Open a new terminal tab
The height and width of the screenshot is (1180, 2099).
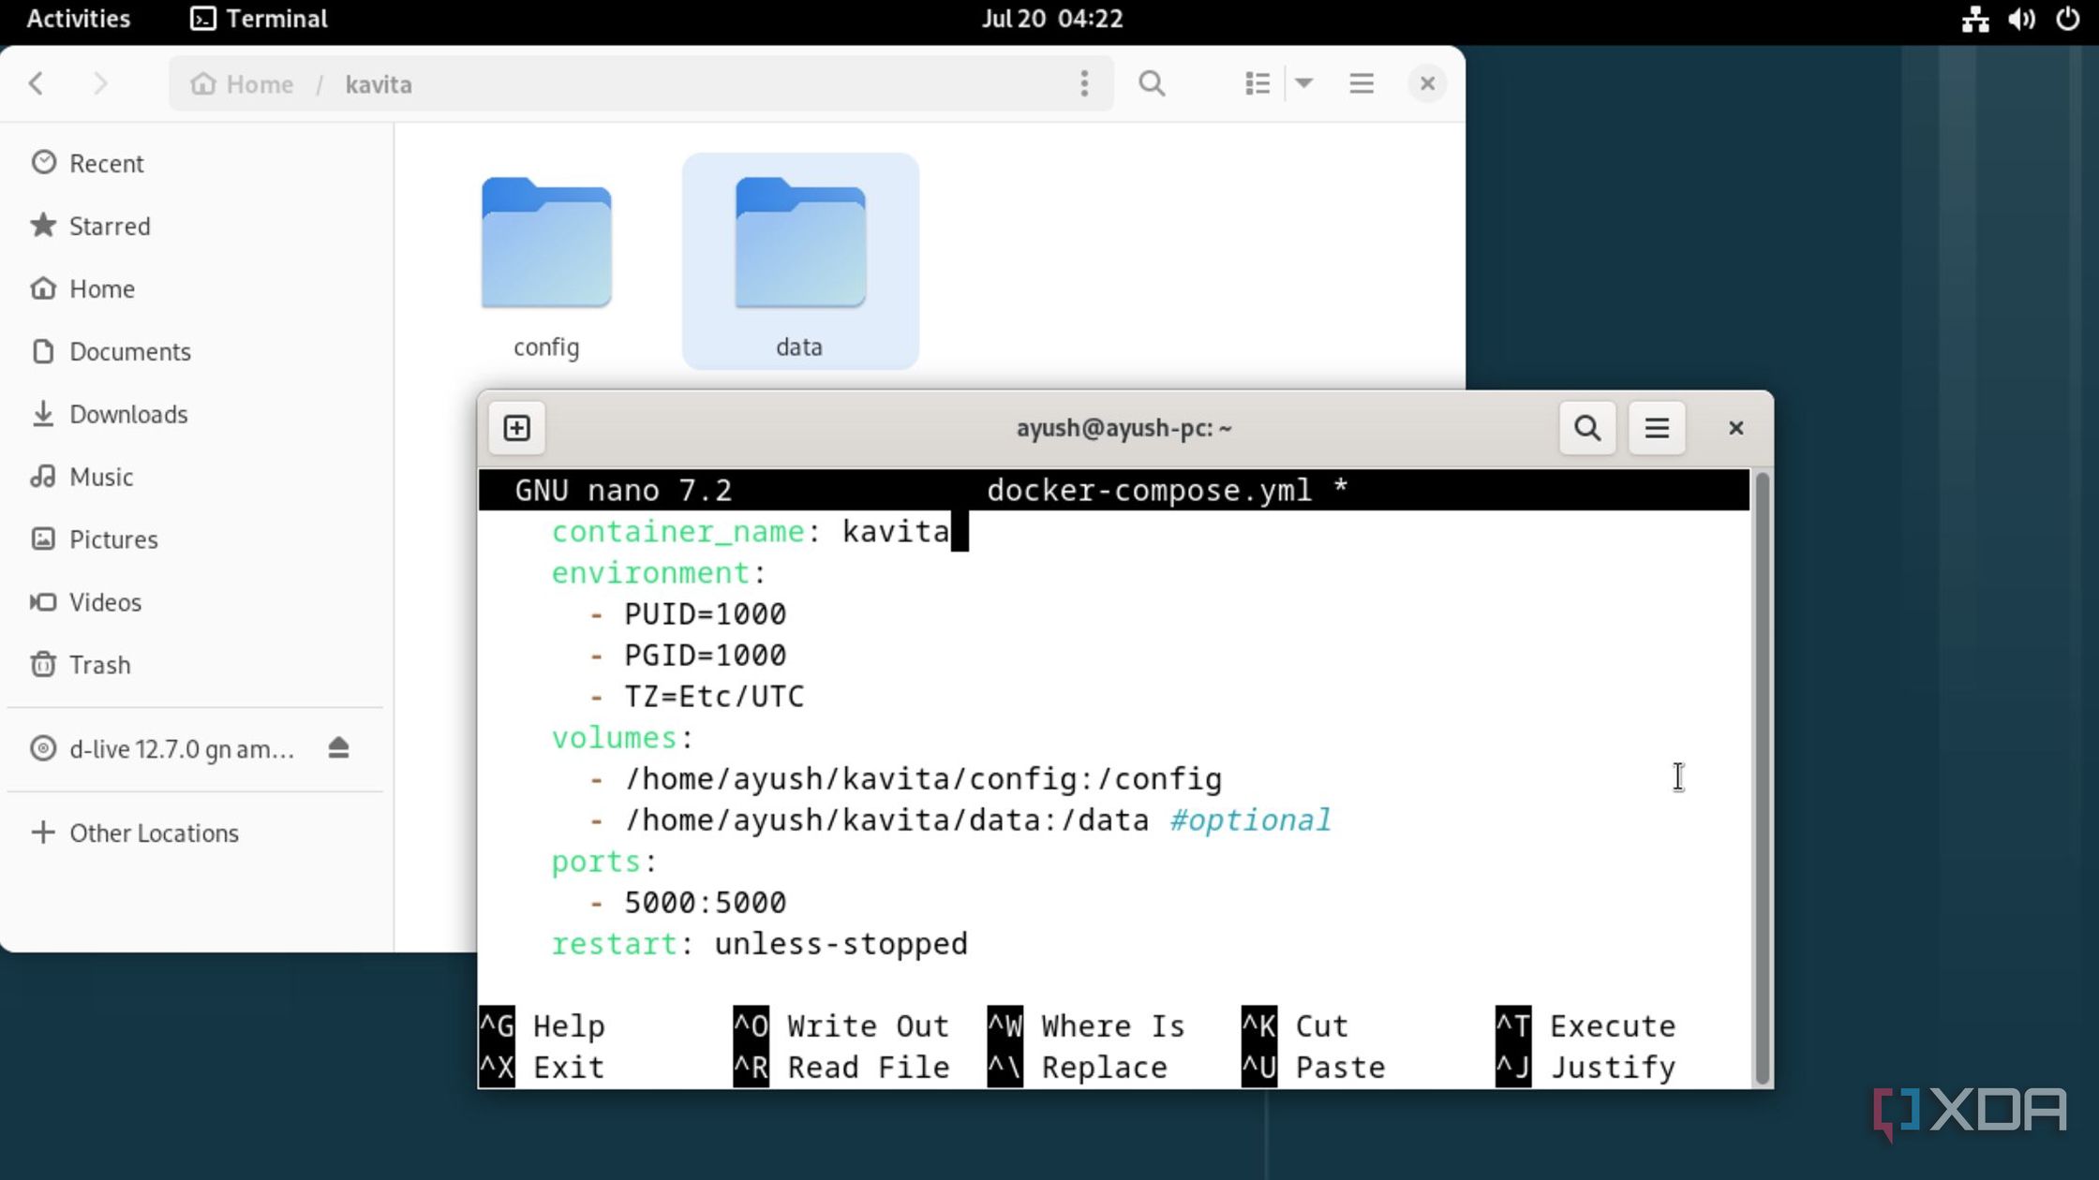(x=517, y=428)
